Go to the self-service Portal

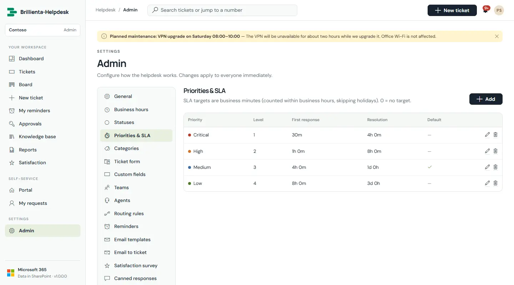42,190
